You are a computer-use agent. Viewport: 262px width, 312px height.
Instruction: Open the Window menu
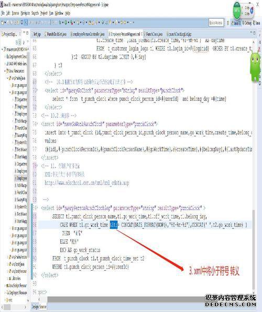click(x=59, y=13)
